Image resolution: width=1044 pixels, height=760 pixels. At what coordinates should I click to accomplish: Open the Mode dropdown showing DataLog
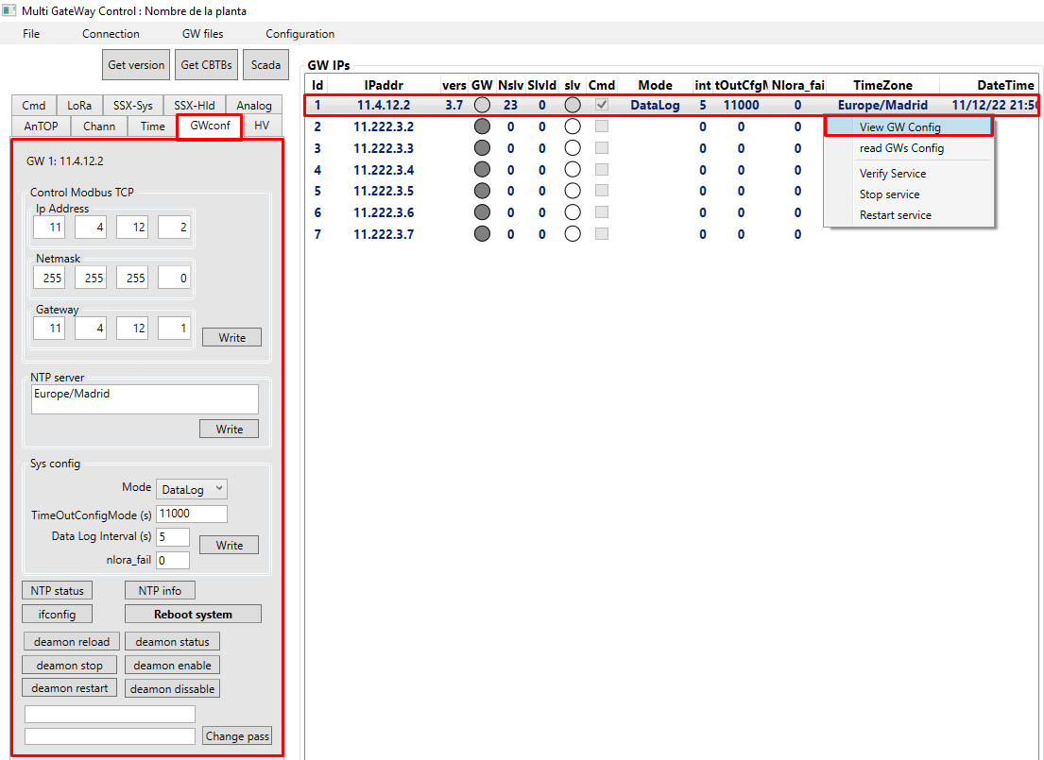(191, 489)
